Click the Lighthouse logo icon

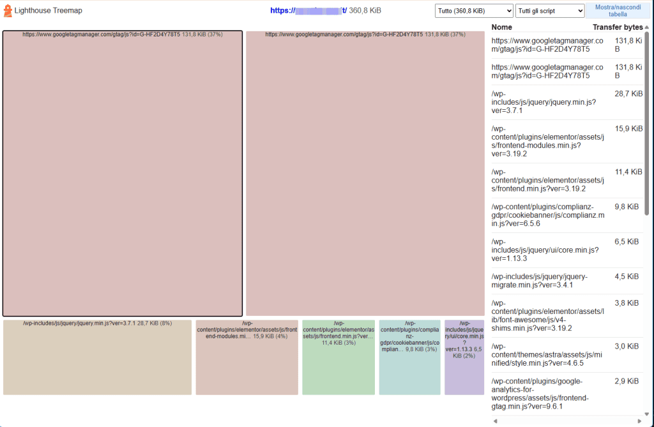[x=8, y=11]
